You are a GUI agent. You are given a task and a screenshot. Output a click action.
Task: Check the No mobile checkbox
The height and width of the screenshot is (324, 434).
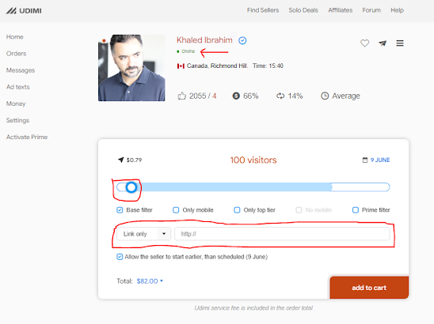[x=299, y=210]
